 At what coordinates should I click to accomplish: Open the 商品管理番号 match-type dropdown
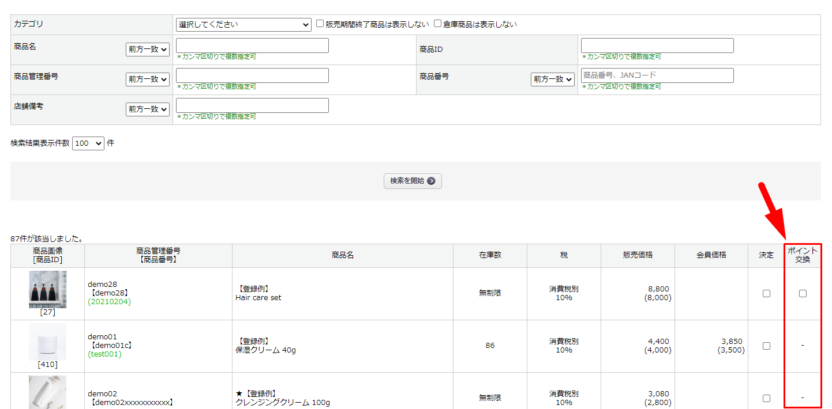coord(148,79)
